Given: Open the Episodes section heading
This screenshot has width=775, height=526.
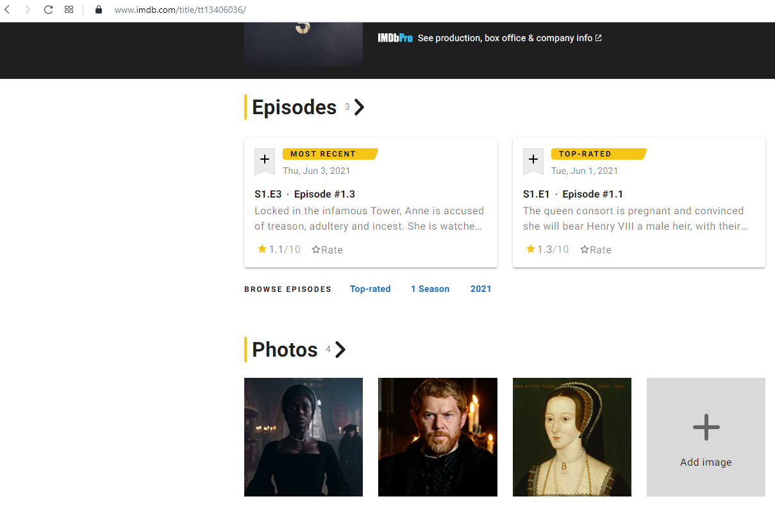Looking at the screenshot, I should click(294, 107).
